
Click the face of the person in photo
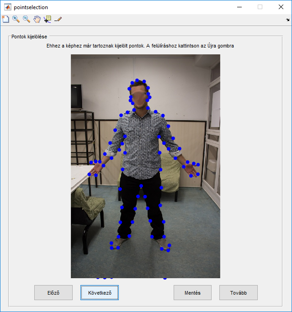[x=139, y=97]
